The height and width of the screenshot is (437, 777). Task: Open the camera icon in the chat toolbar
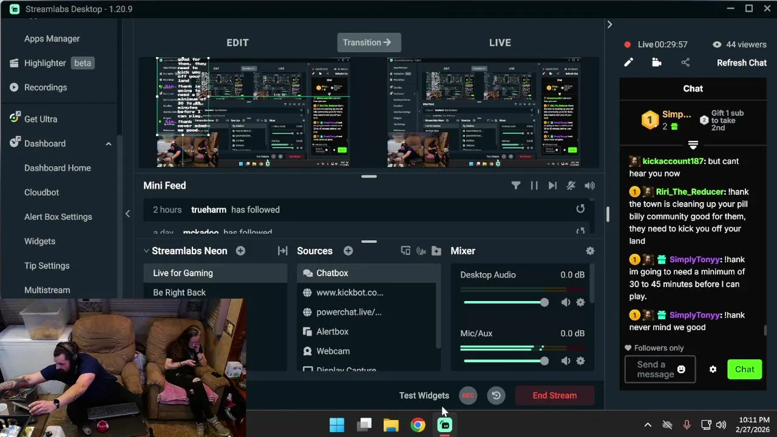pyautogui.click(x=656, y=63)
